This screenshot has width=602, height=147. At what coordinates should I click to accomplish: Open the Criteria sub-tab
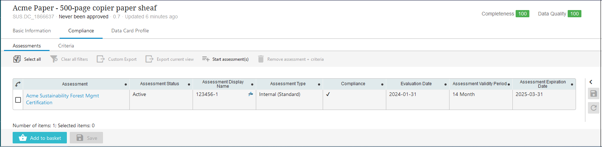[x=66, y=46]
